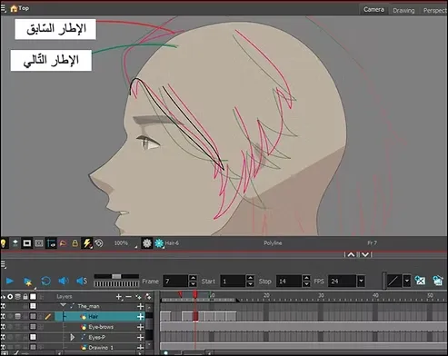Click the jog slider handle above the ticks
Image resolution: width=448 pixels, height=356 pixels.
116,276
